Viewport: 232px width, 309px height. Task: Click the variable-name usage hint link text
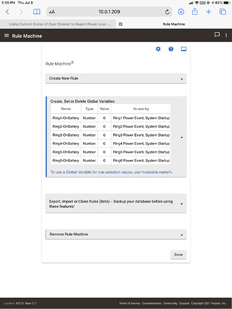tap(111, 172)
